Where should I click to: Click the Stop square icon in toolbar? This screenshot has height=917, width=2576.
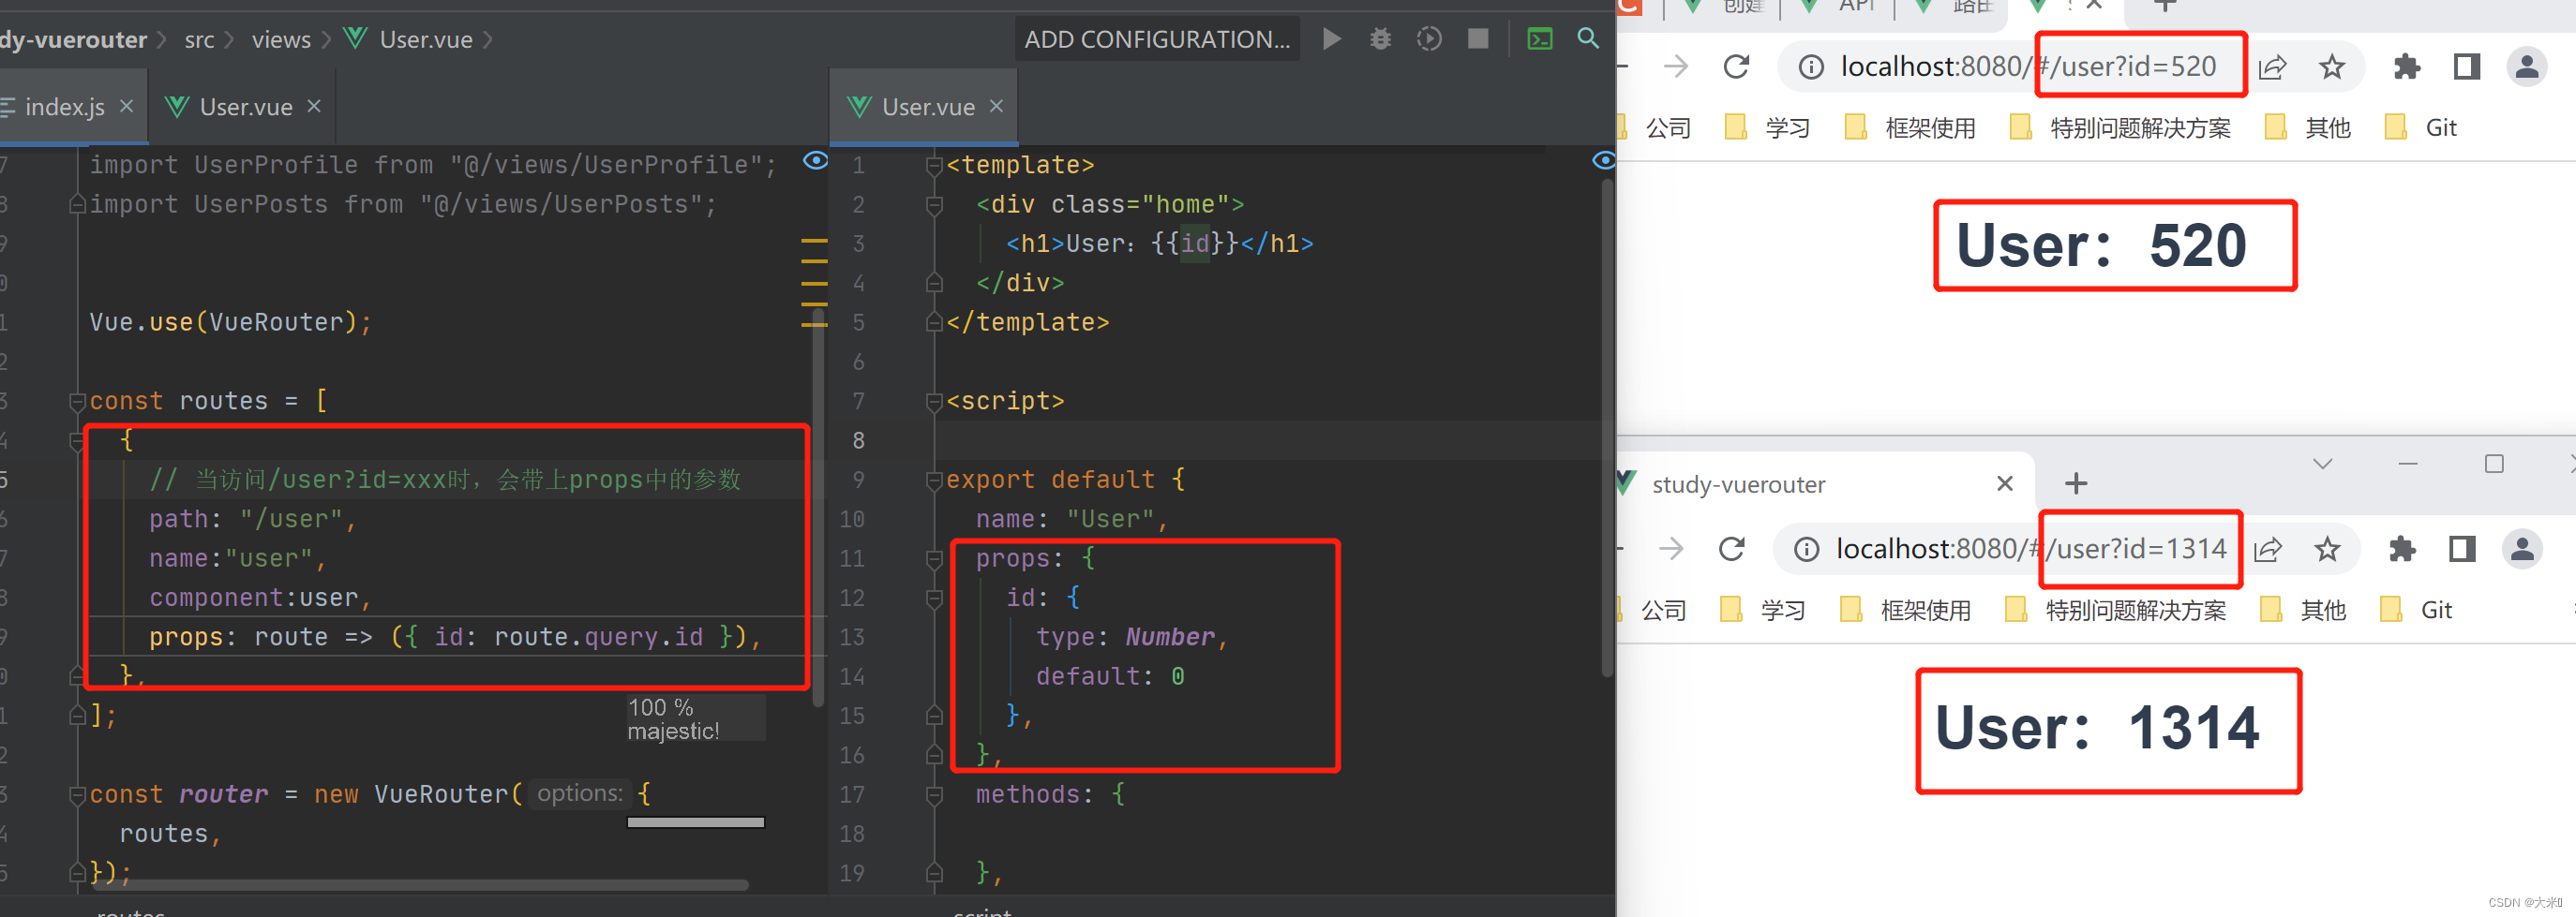(1477, 39)
